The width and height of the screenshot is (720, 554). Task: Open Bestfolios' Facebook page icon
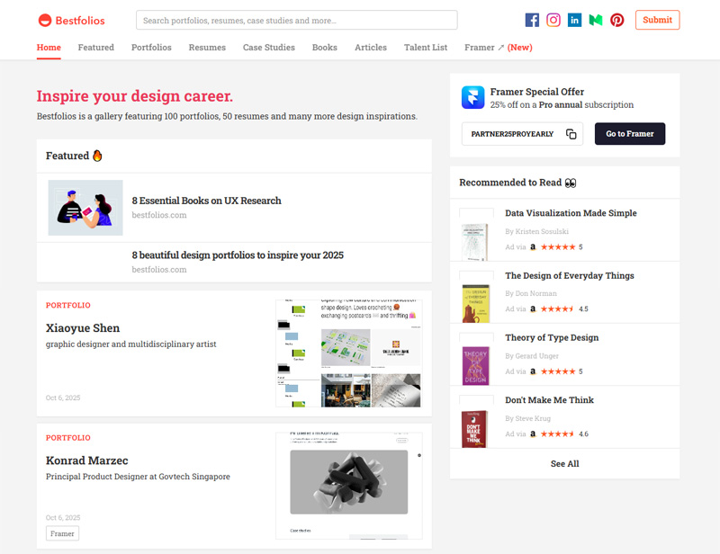click(x=532, y=19)
